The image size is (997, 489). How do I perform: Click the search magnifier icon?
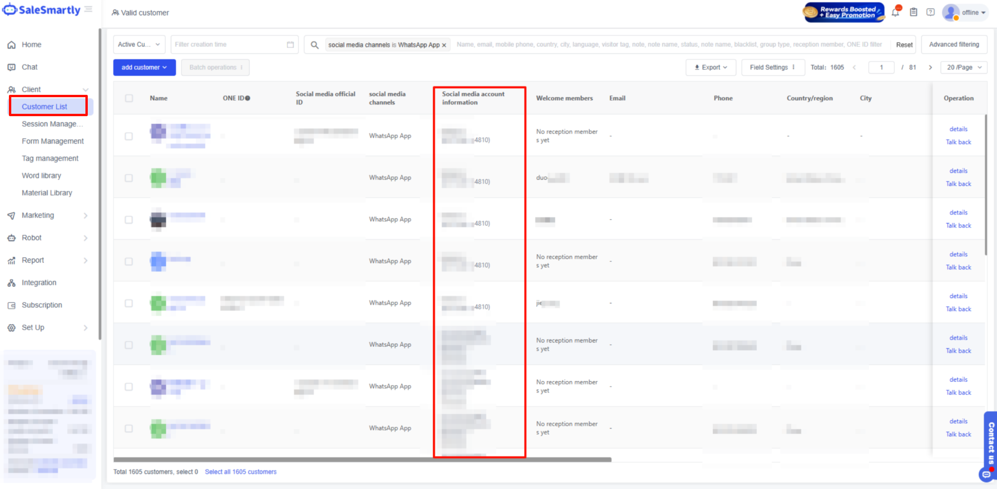[x=314, y=45]
